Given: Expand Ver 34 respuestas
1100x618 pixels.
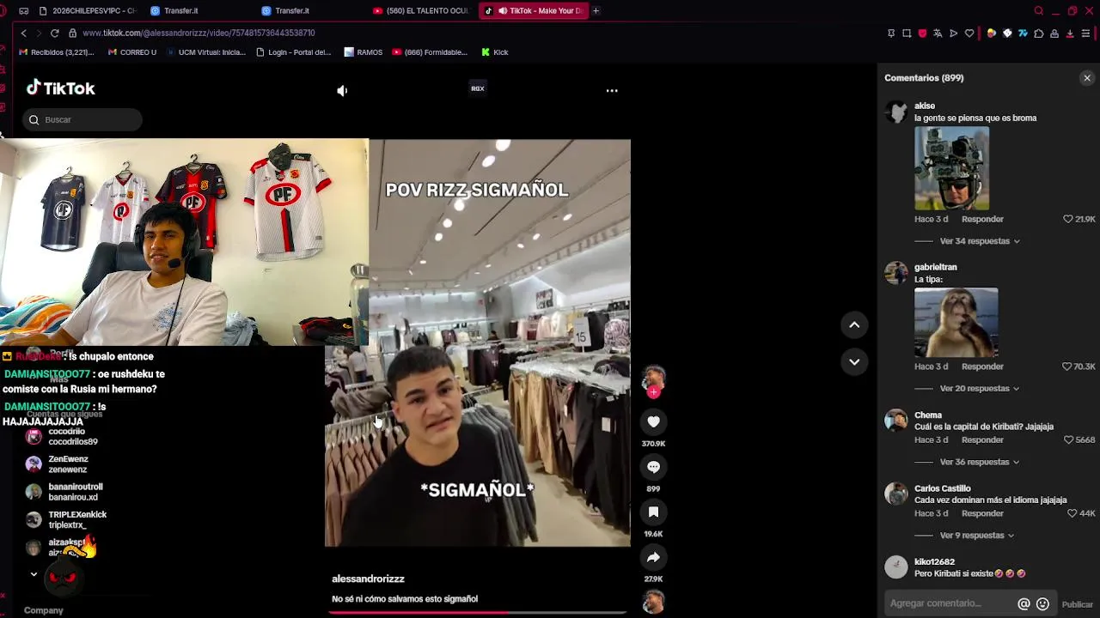Looking at the screenshot, I should click(x=980, y=241).
